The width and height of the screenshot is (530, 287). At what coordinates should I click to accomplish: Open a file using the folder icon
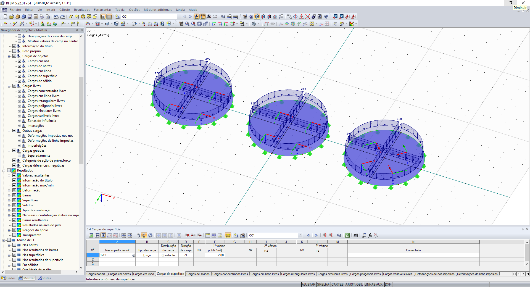click(x=12, y=17)
